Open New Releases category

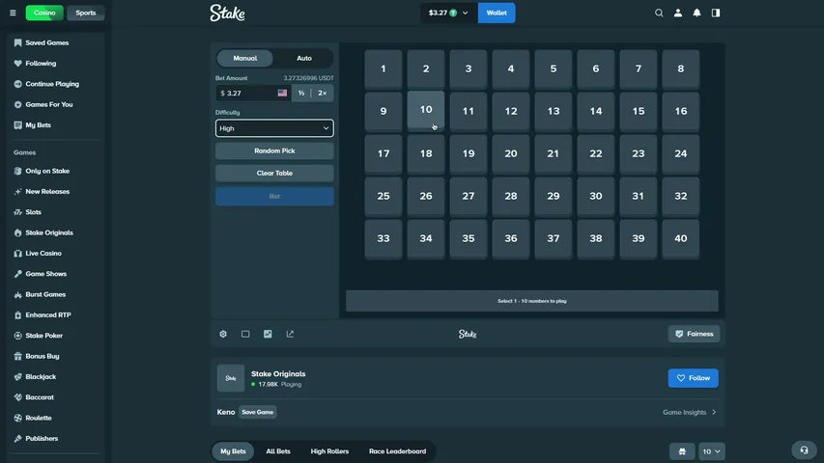(x=47, y=192)
